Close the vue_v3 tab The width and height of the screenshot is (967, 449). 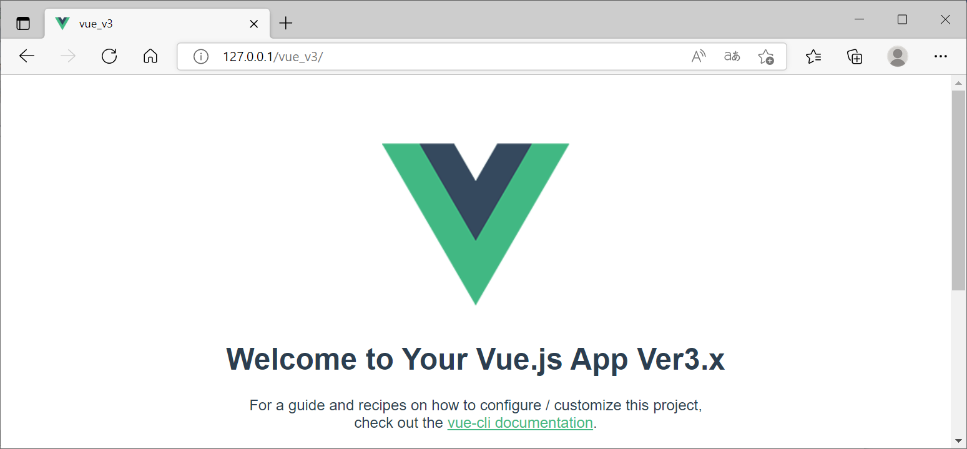coord(253,23)
